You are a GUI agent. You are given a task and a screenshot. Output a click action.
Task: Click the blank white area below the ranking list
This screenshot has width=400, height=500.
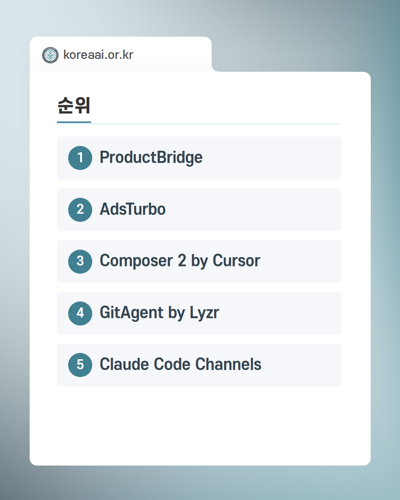click(x=200, y=426)
